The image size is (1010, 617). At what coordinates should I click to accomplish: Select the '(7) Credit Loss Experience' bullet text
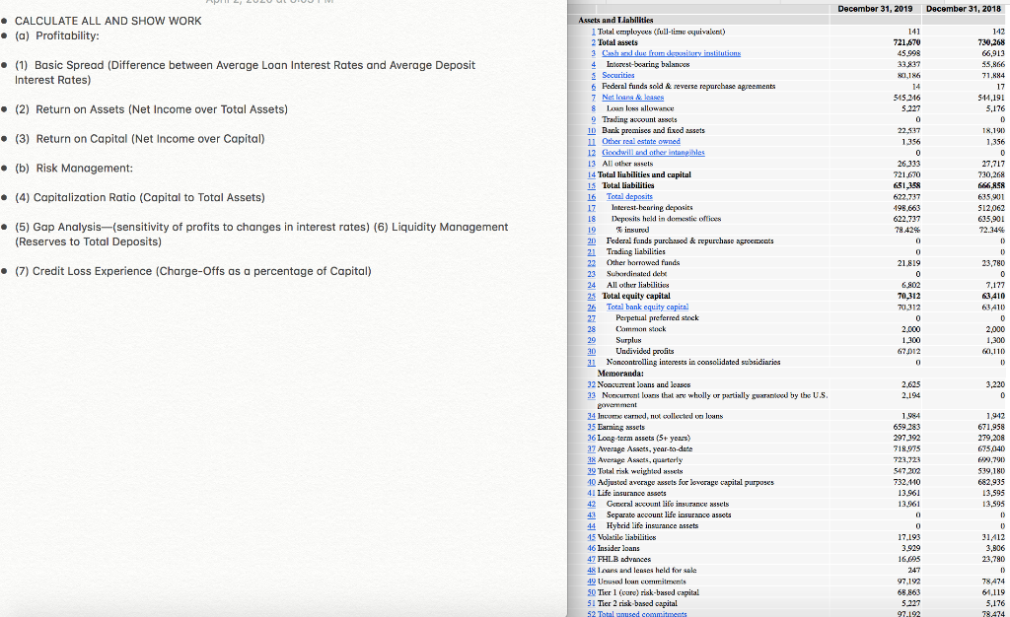coord(193,271)
